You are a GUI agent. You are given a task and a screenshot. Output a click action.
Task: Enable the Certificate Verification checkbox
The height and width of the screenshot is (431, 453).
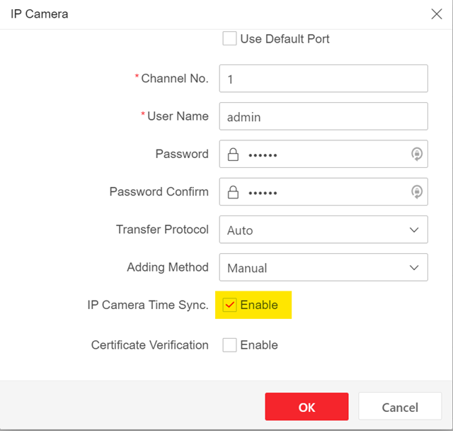tap(229, 345)
